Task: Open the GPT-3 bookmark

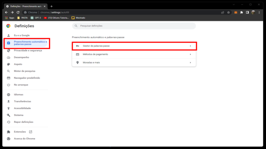Action: click(x=36, y=18)
